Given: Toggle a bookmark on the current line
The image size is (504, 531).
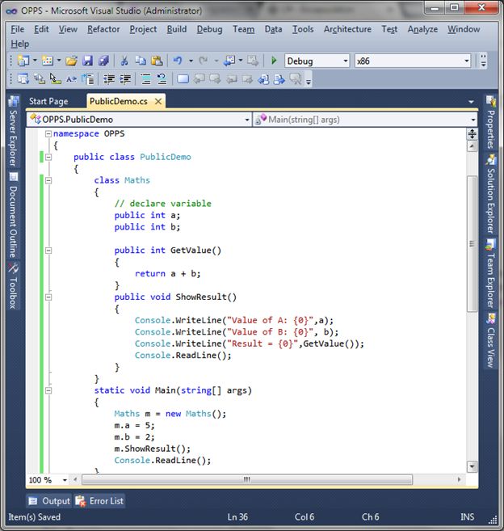Looking at the screenshot, I should [x=183, y=79].
